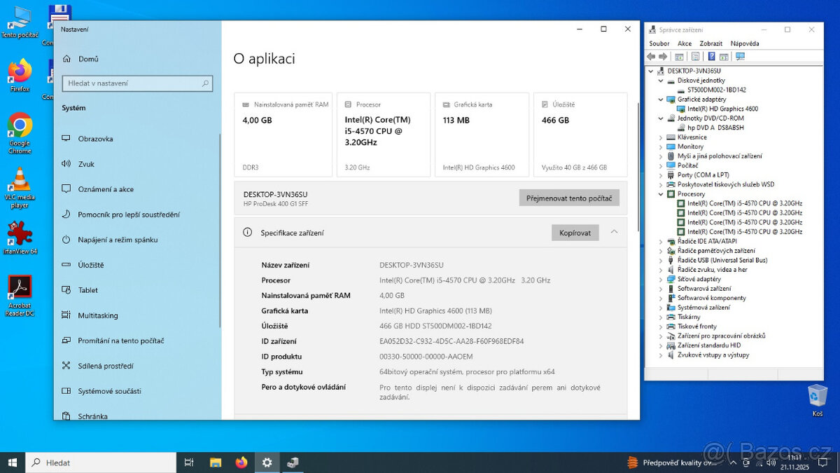
Task: Select Intel(R) HD Graphics 4600 in device tree
Action: pos(722,109)
